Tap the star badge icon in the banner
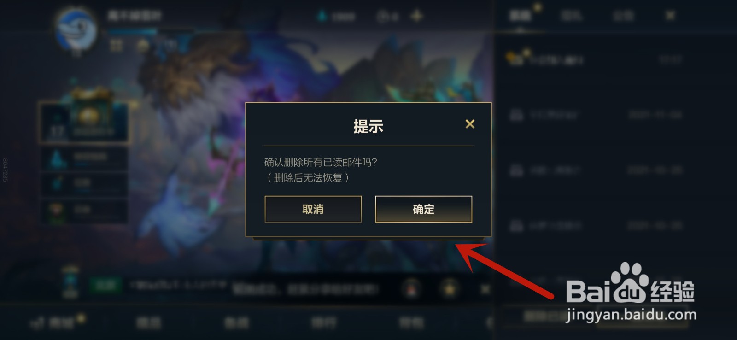Viewport: 737px width, 340px height. pyautogui.click(x=449, y=289)
